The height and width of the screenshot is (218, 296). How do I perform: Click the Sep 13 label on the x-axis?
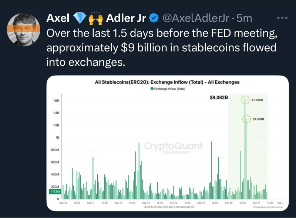pyautogui.click(x=145, y=203)
